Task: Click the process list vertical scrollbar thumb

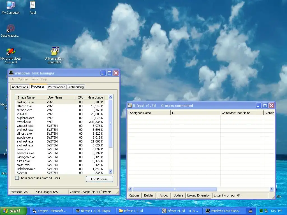Action: (x=110, y=123)
